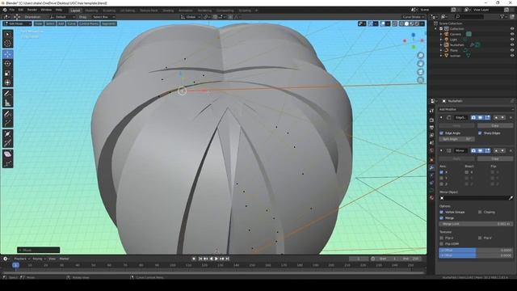Open the Tool properties tab icon
517x291 pixels.
tap(431, 111)
